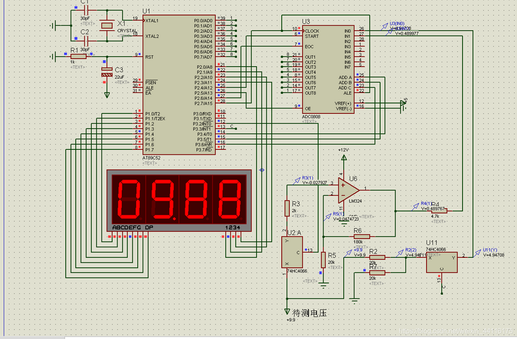Select the U2:A 74HC4066 switch
The image size is (517, 339).
[292, 252]
